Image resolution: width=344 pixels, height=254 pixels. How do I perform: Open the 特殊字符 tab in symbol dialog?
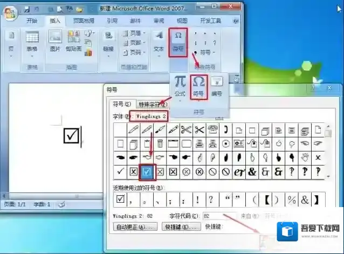click(153, 105)
